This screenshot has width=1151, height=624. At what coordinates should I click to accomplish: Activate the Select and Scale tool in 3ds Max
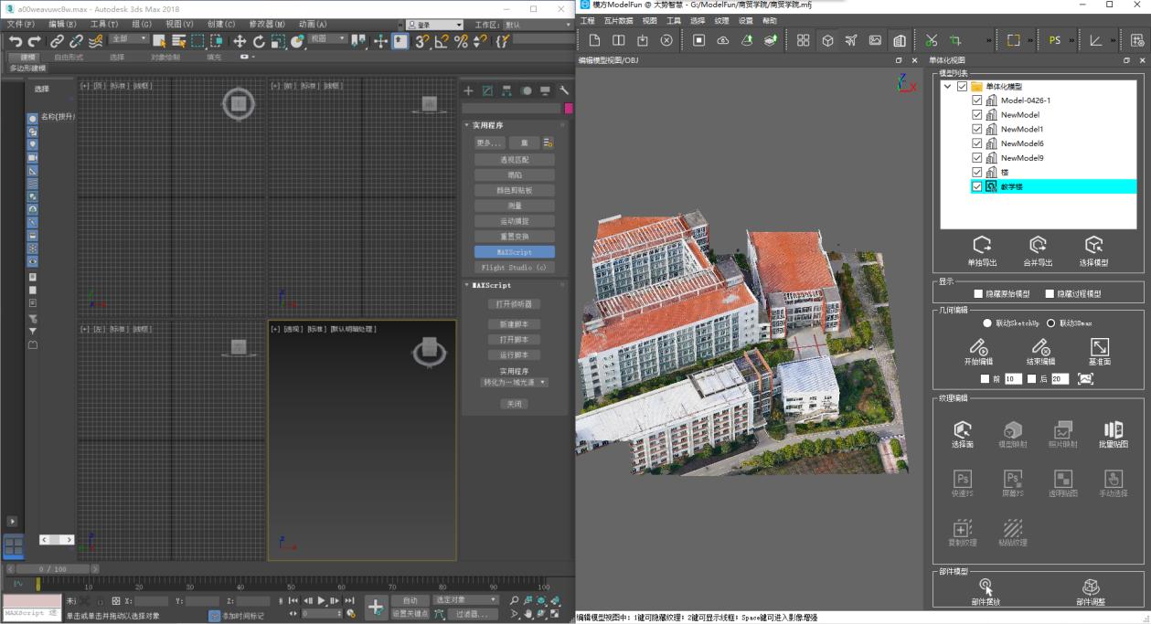click(x=278, y=41)
